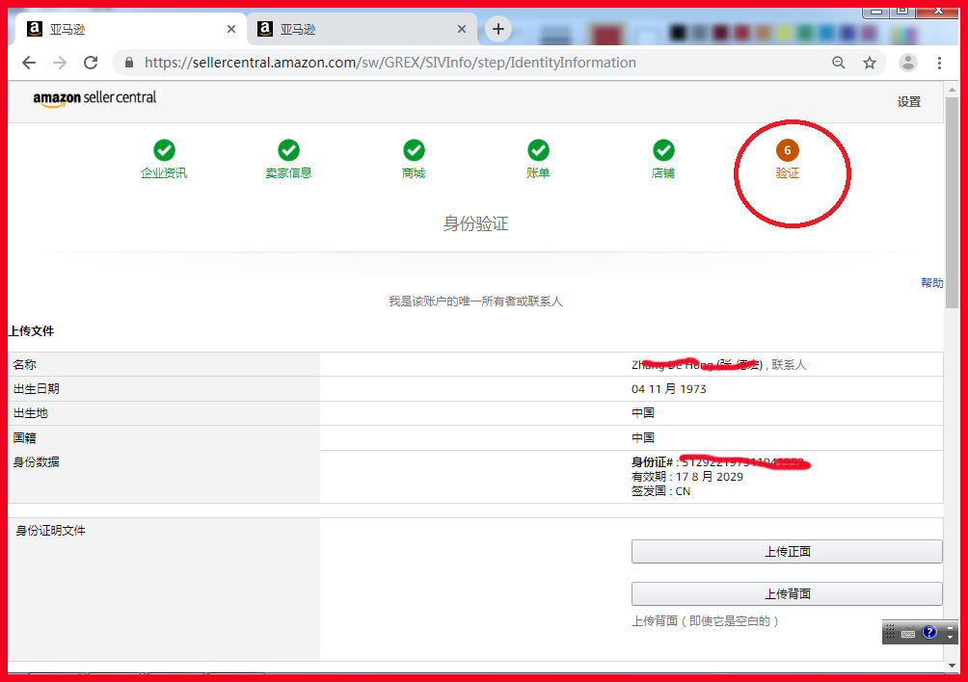Click the browser forward arrow
Screen dimensions: 968x682
pos(60,63)
